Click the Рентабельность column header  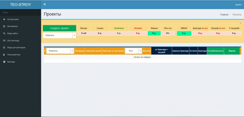click(x=215, y=51)
